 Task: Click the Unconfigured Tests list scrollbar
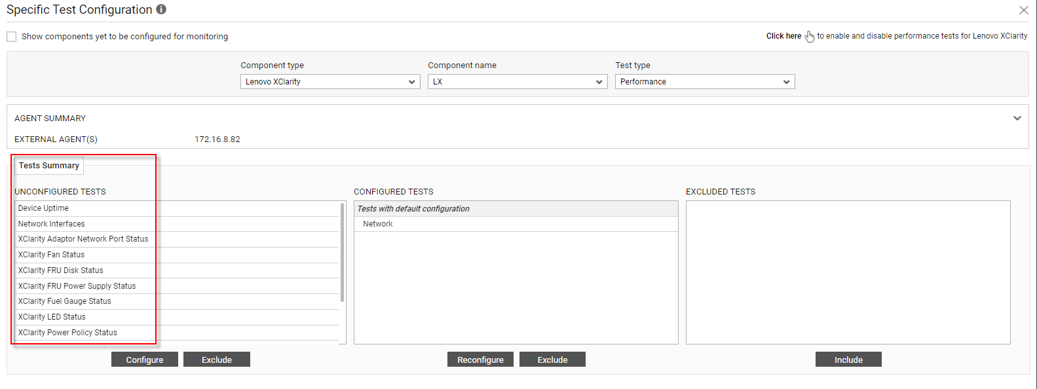coord(343,252)
